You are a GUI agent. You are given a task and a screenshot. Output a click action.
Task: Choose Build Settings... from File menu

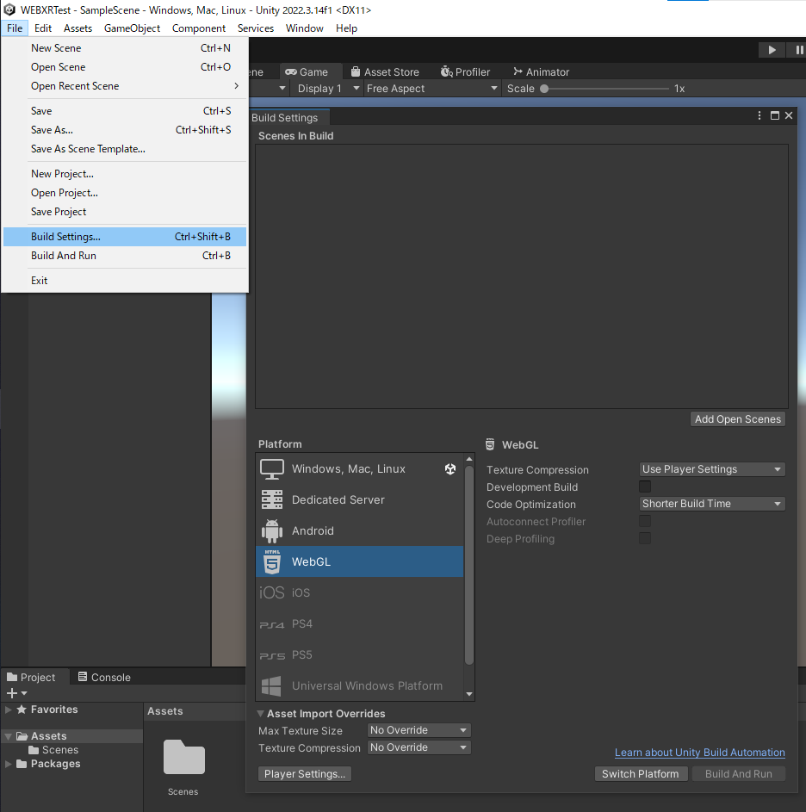click(124, 237)
